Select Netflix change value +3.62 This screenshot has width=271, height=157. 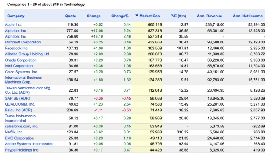click(x=98, y=132)
